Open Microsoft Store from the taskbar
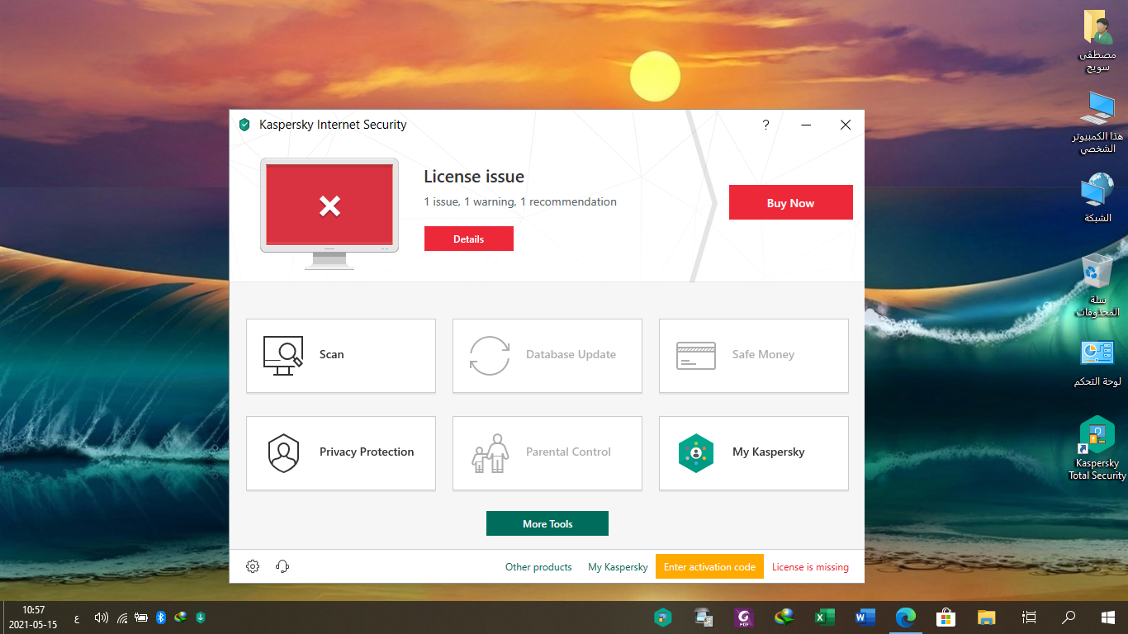 (x=946, y=617)
